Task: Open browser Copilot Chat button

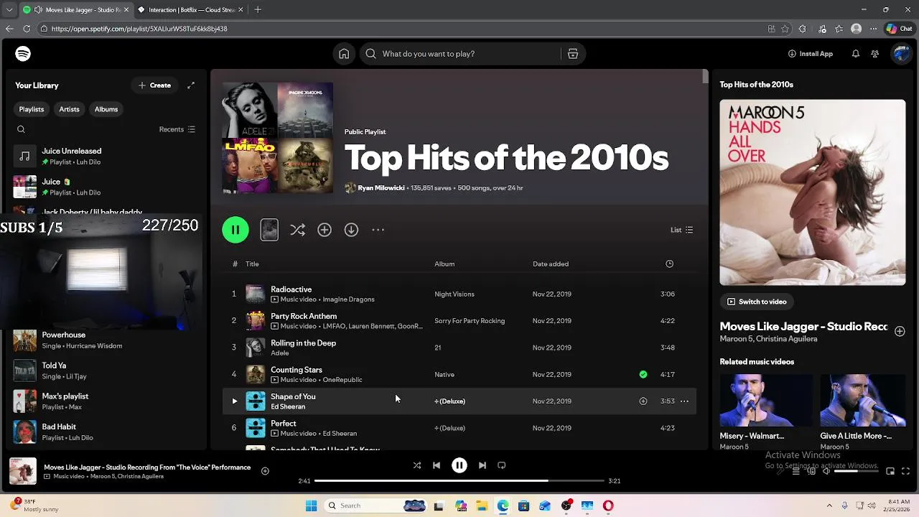Action: coord(899,29)
